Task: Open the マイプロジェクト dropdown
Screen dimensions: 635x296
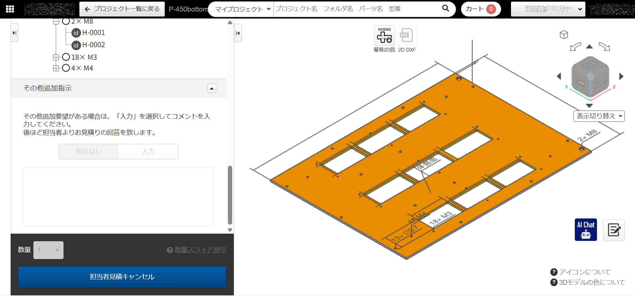Action: [242, 9]
